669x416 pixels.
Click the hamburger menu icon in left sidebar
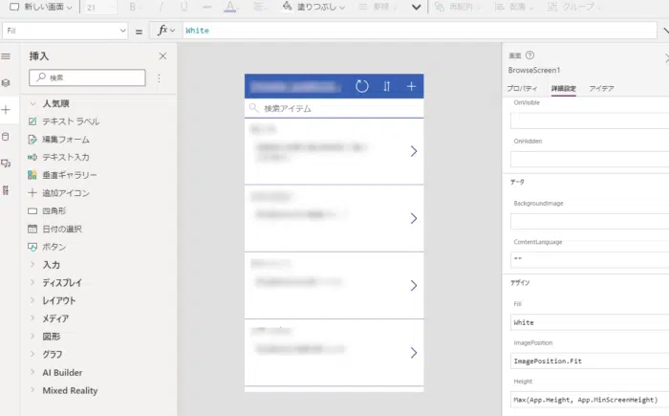tap(7, 57)
